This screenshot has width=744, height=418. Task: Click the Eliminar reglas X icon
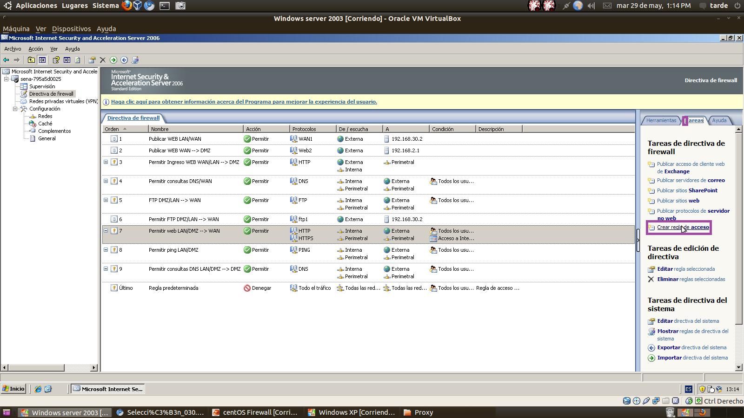(651, 279)
